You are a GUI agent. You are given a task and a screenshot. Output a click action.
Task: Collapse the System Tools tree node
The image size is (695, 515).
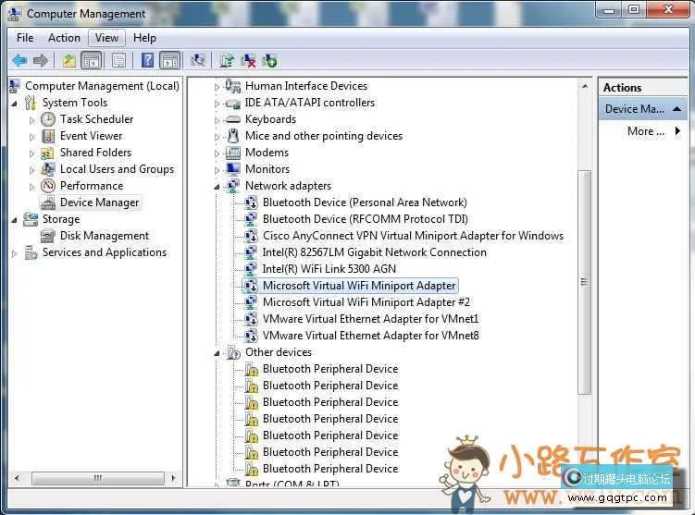16,103
